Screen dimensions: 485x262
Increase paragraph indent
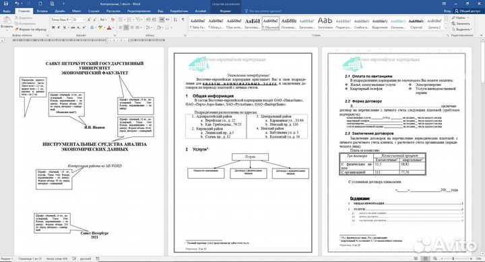(x=154, y=19)
